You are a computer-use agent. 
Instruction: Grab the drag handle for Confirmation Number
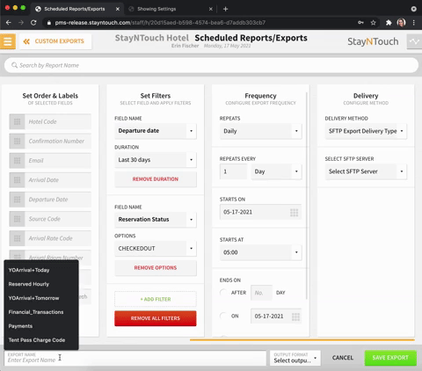(x=17, y=141)
